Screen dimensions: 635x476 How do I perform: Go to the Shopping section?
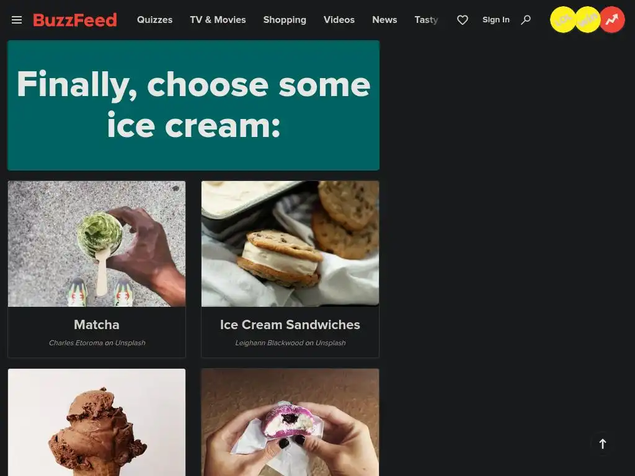point(285,20)
